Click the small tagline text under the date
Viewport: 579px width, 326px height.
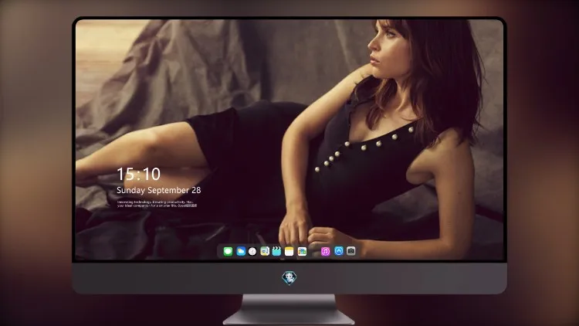pyautogui.click(x=157, y=204)
